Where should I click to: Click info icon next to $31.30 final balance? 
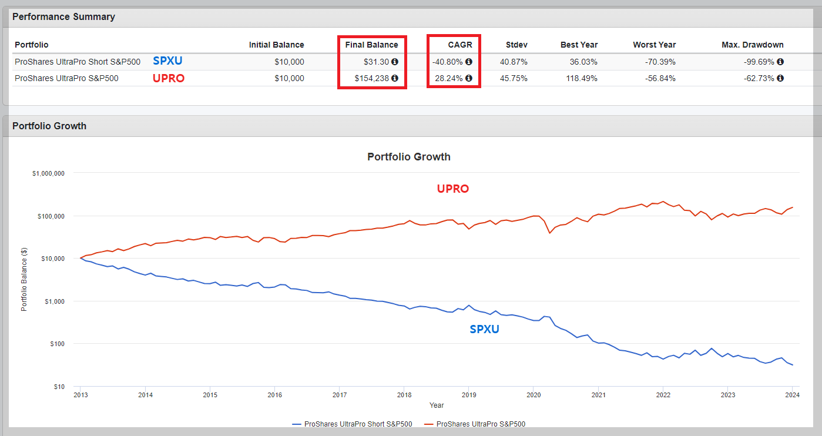(395, 62)
